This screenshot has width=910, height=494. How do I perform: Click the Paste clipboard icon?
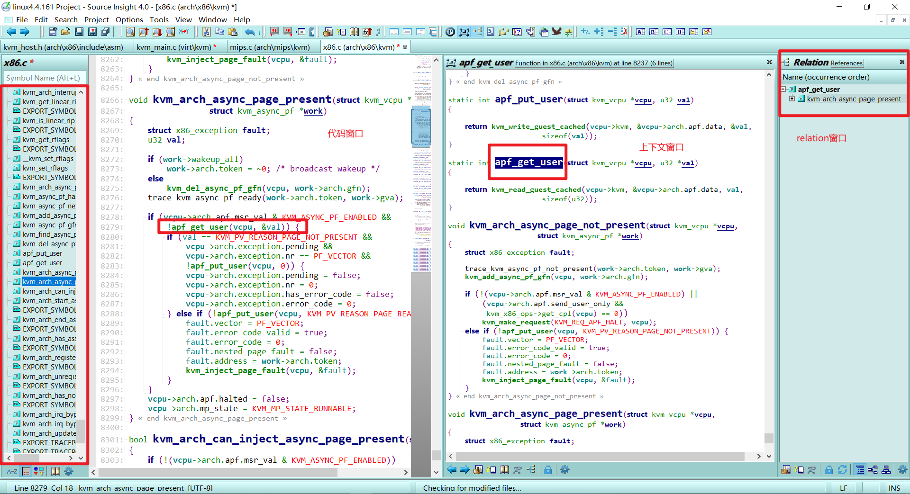click(233, 32)
